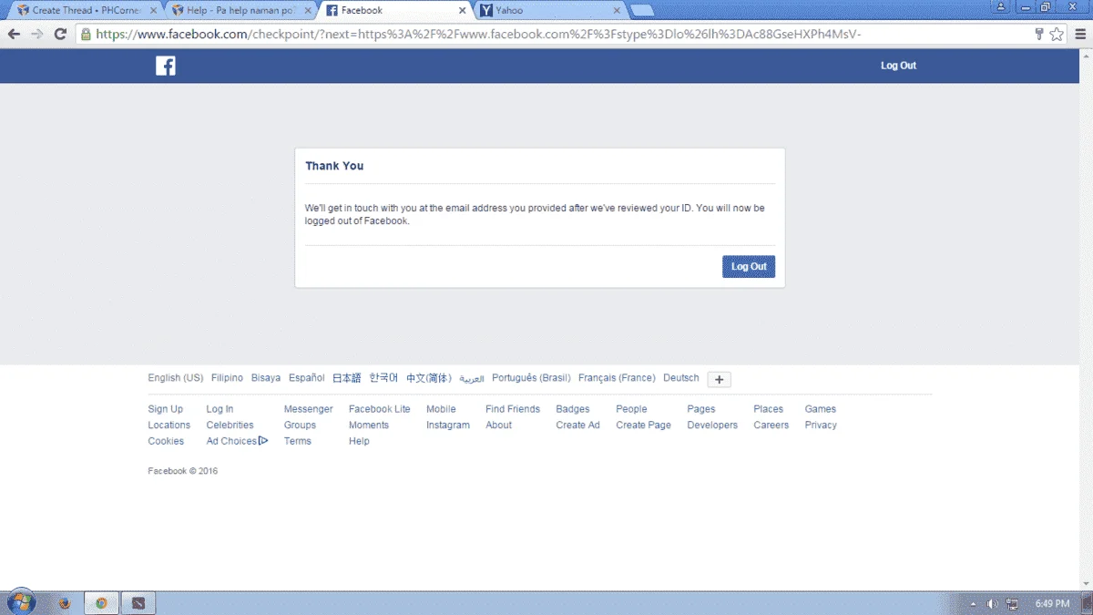Open the Pages footer link
The image size is (1093, 615).
701,409
